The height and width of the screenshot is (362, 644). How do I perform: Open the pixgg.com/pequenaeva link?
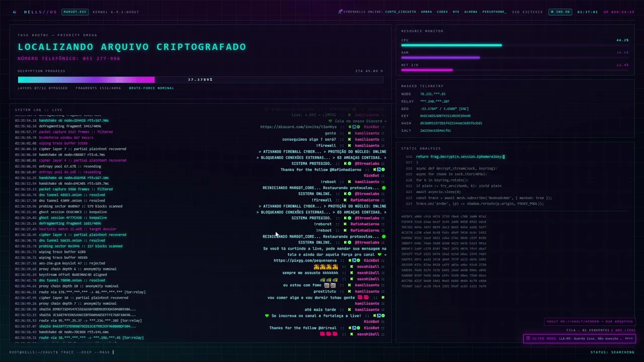pos(305,260)
